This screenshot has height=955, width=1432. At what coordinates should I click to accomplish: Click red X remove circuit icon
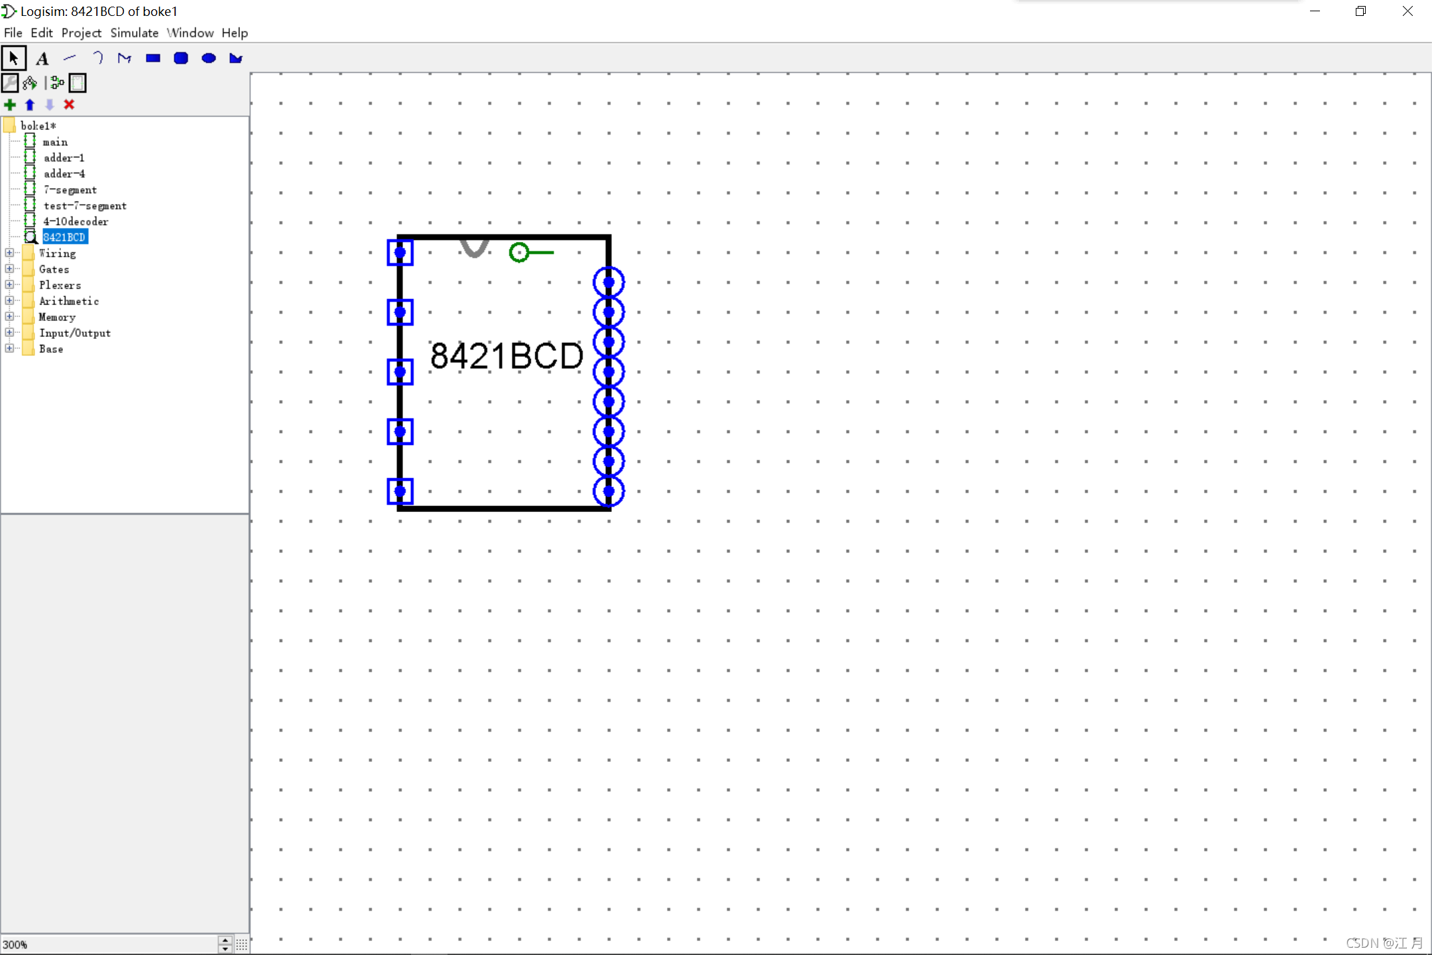click(x=69, y=105)
